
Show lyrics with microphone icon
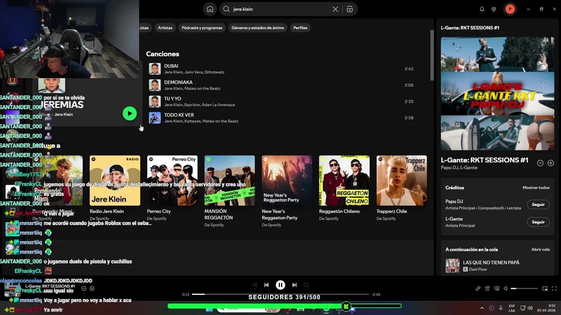pos(478,289)
